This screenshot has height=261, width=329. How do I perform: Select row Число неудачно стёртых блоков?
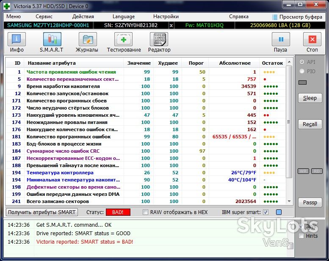(x=146, y=108)
